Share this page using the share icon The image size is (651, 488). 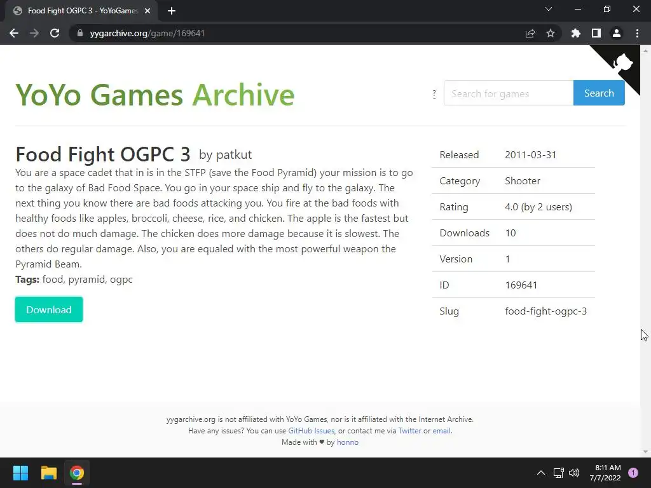click(x=530, y=33)
